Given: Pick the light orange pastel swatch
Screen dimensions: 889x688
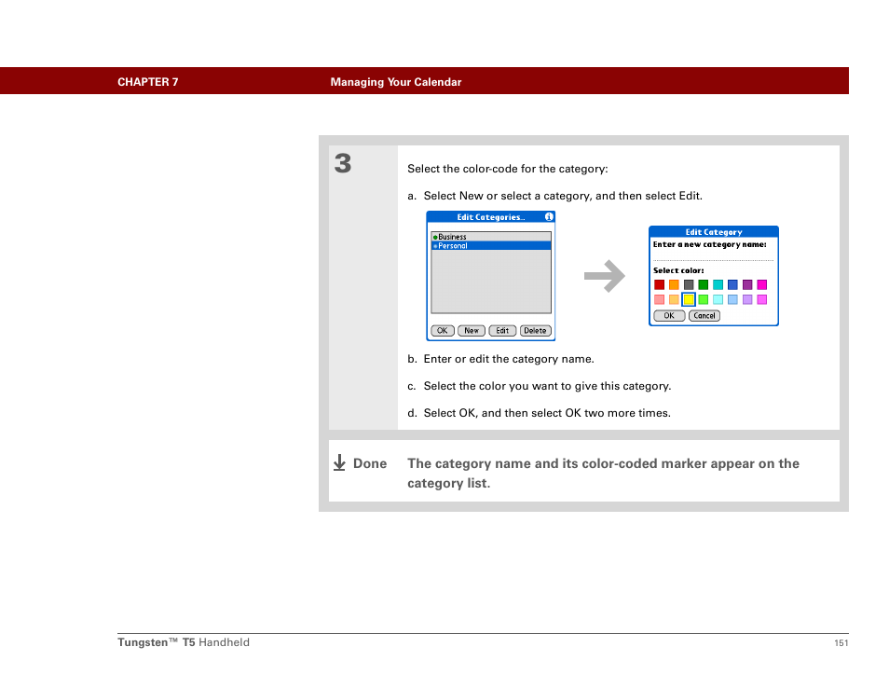Looking at the screenshot, I should pos(674,299).
